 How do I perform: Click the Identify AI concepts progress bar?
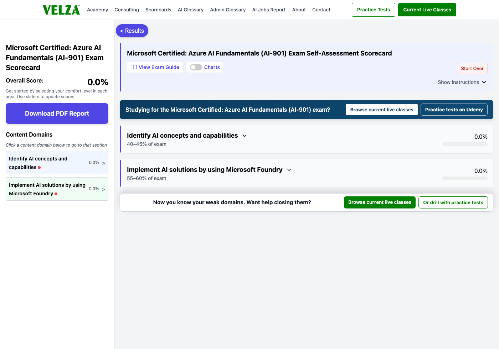tap(465, 144)
